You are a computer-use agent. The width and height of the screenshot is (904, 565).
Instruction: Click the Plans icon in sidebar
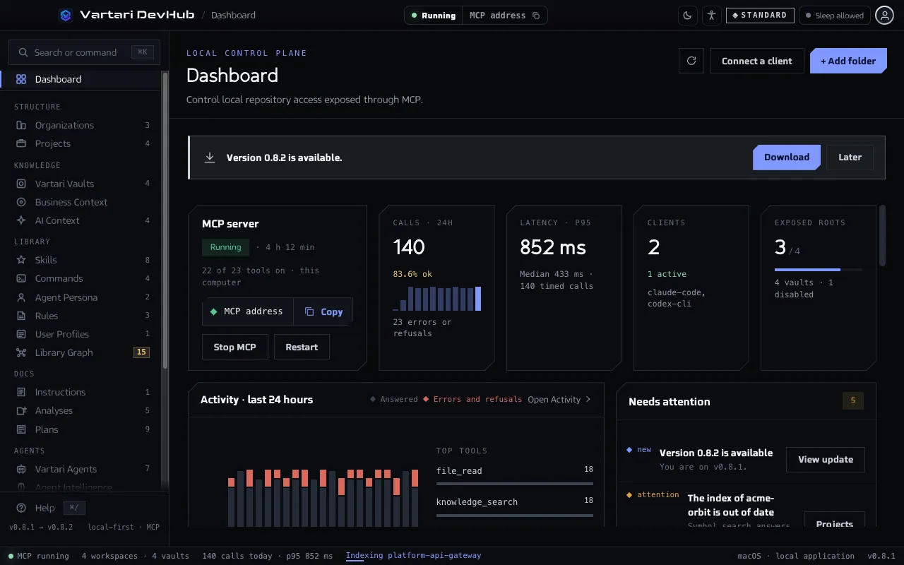click(x=21, y=429)
